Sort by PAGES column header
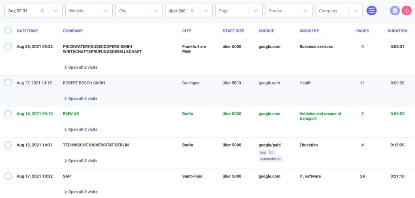Screen dimensions: 415x198 click(362, 31)
